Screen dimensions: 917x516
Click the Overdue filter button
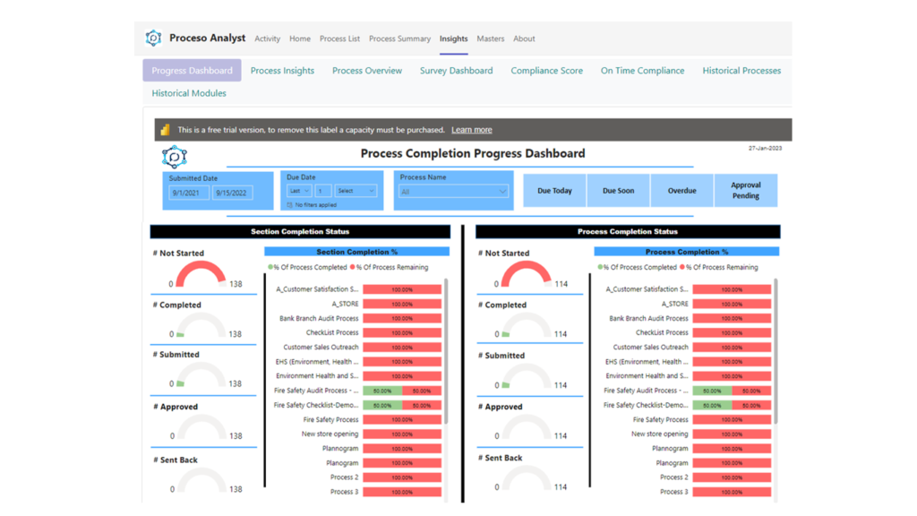[681, 191]
